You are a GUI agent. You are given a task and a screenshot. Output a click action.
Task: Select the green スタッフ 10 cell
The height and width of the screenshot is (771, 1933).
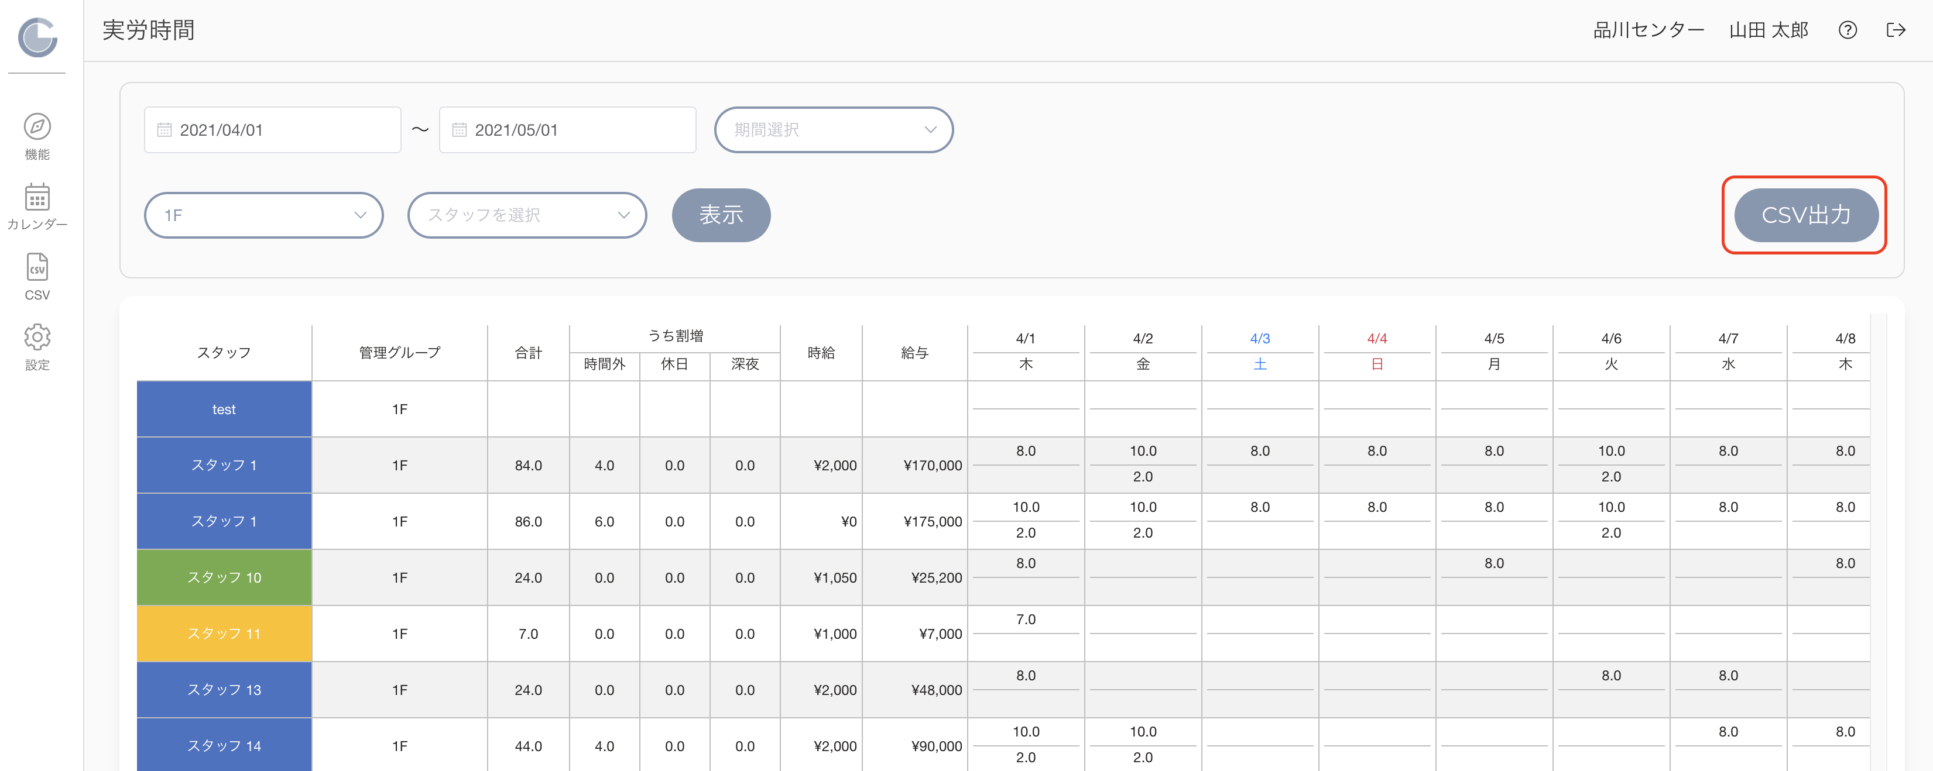[224, 577]
